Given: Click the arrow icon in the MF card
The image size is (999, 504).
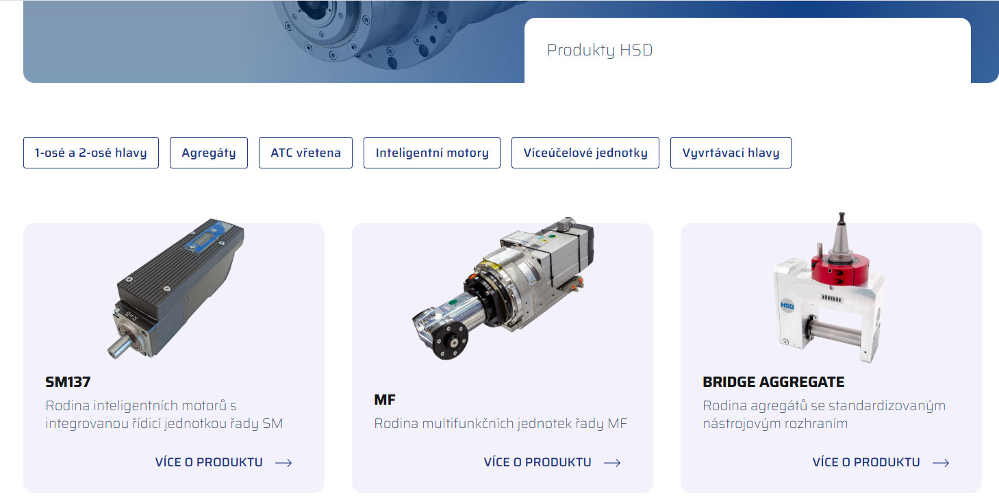Looking at the screenshot, I should [x=612, y=463].
